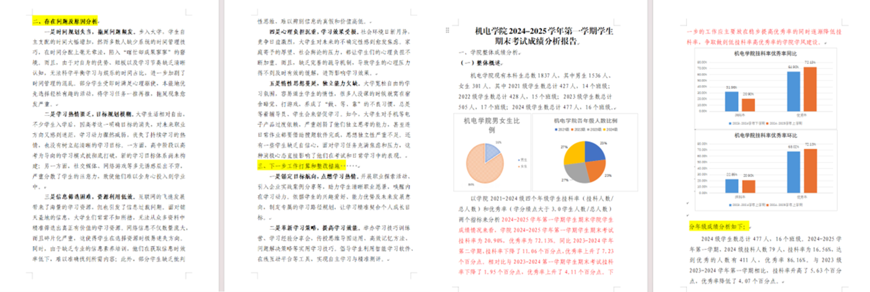
Task: Click the highlighted heading 三、下一步工作打算和整改措施
Action: 301,166
